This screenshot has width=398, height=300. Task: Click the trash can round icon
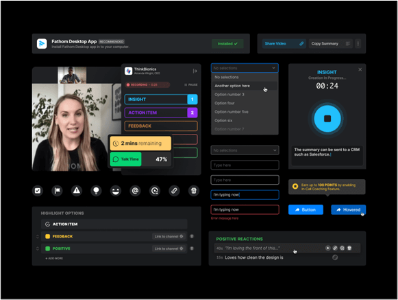click(194, 191)
